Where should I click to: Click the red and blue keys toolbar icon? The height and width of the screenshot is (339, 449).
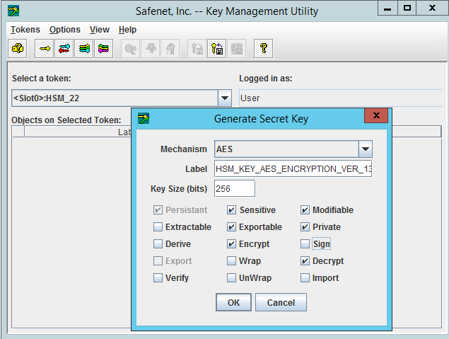pyautogui.click(x=64, y=49)
